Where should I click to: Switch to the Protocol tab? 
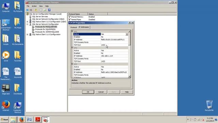point(74,27)
